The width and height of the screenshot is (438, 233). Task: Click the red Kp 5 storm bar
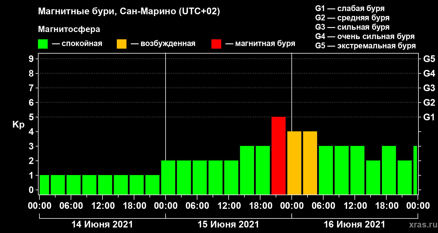(279, 156)
